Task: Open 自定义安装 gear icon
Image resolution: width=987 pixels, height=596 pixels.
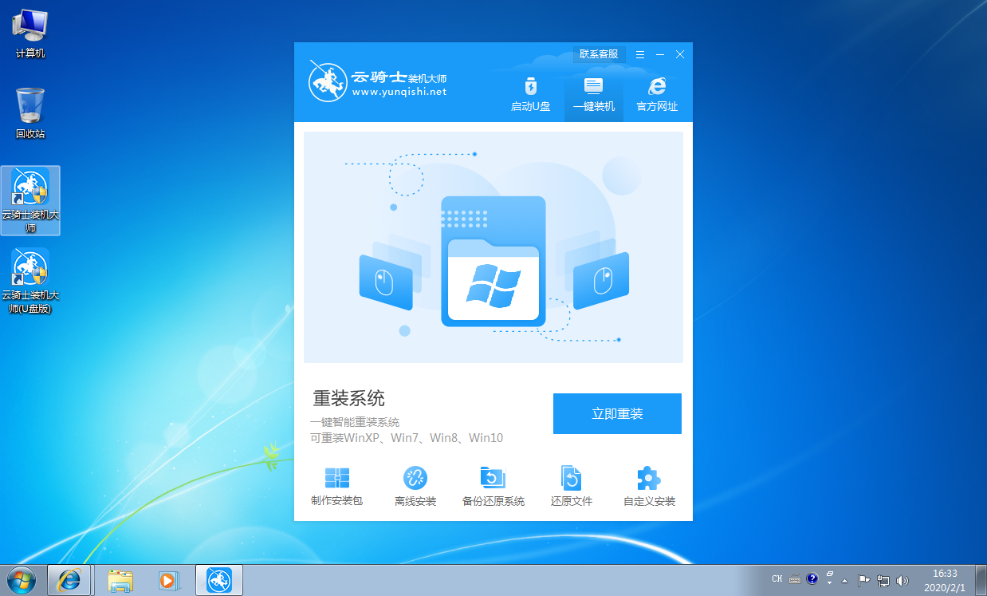Action: tap(649, 487)
